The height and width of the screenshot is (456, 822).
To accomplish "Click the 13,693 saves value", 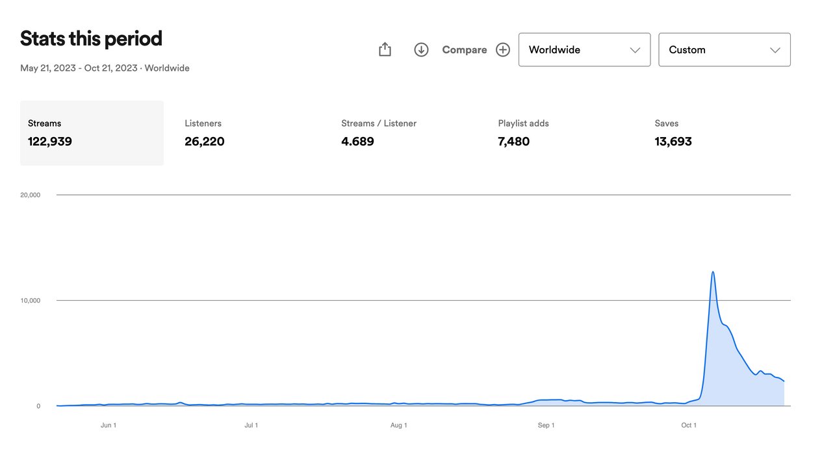I will tap(673, 142).
